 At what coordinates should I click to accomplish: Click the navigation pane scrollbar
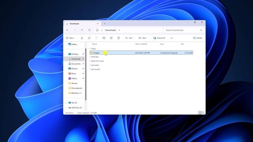point(86,74)
